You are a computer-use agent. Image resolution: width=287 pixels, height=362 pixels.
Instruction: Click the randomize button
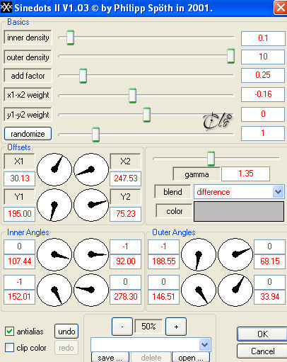click(28, 134)
